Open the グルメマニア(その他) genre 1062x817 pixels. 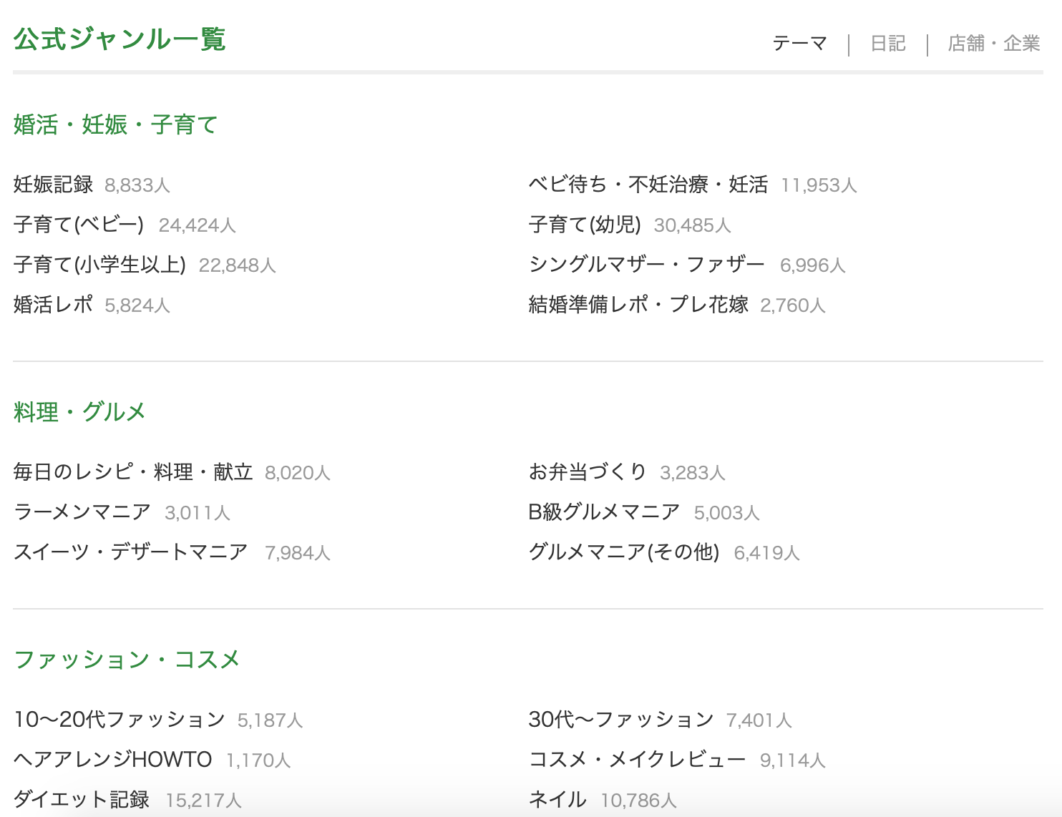click(x=624, y=552)
